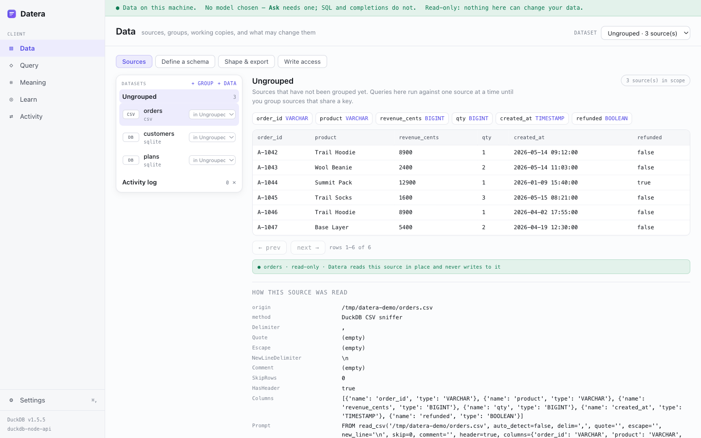Click the Data sidebar icon

11,48
